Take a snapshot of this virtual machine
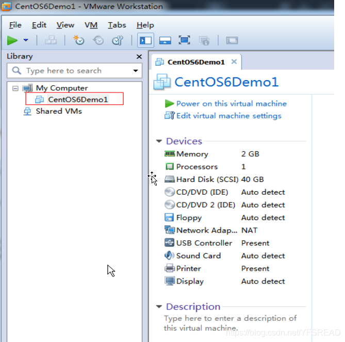The width and height of the screenshot is (345, 342). (79, 40)
